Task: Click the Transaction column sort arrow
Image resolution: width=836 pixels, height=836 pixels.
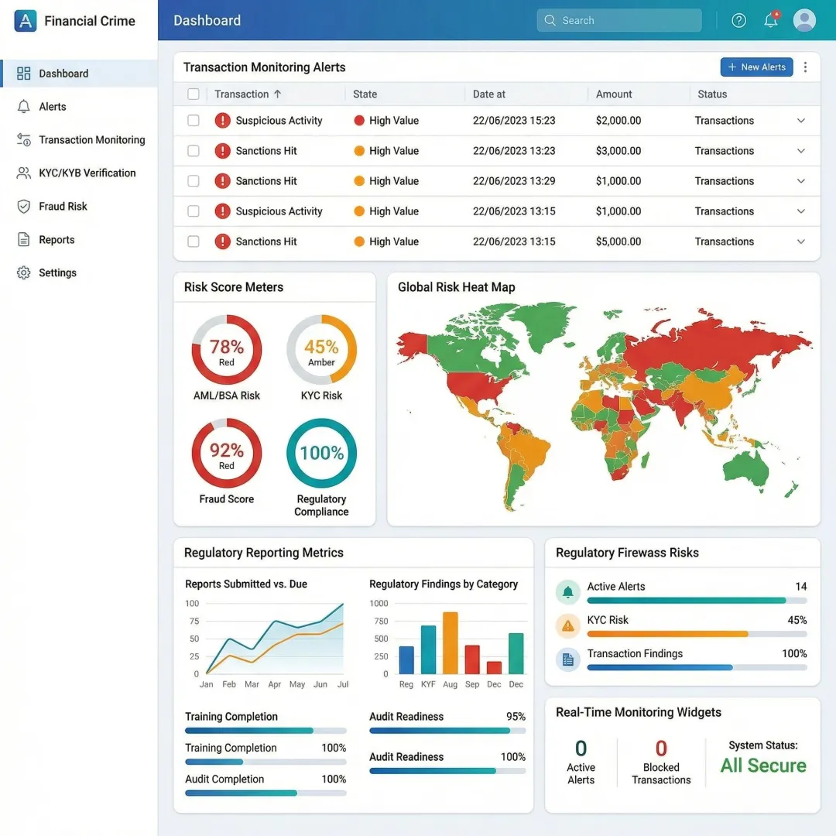Action: click(277, 94)
